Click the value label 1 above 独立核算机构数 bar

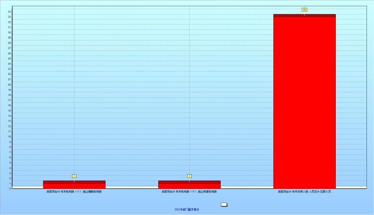(x=189, y=176)
